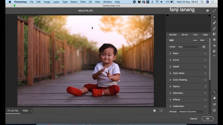Set zoom to 100%

(x=25, y=111)
